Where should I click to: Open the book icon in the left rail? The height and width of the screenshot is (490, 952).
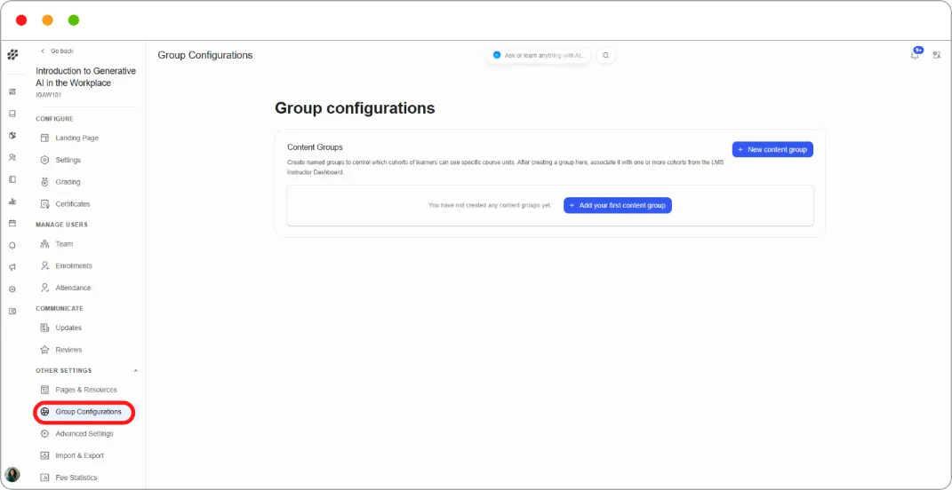pos(12,114)
